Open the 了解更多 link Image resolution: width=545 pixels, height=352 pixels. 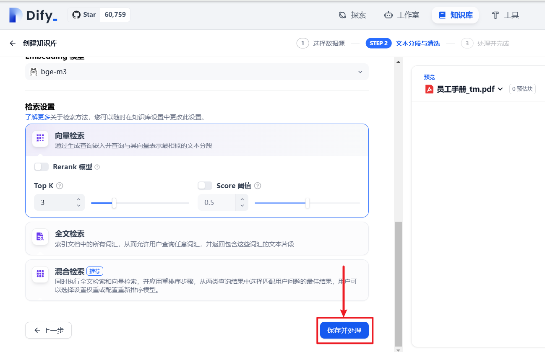[38, 117]
